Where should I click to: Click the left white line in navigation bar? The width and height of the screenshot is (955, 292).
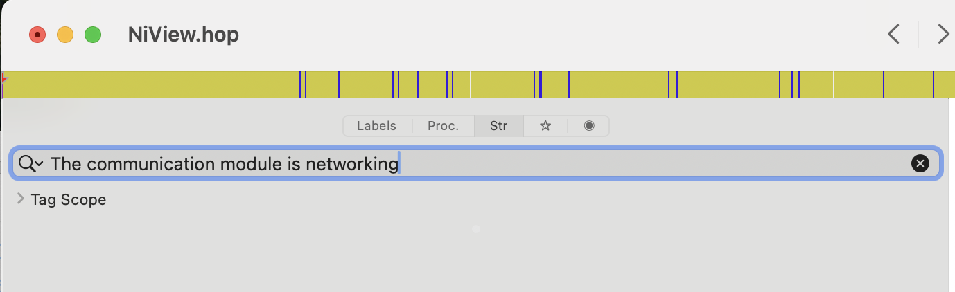pos(471,84)
